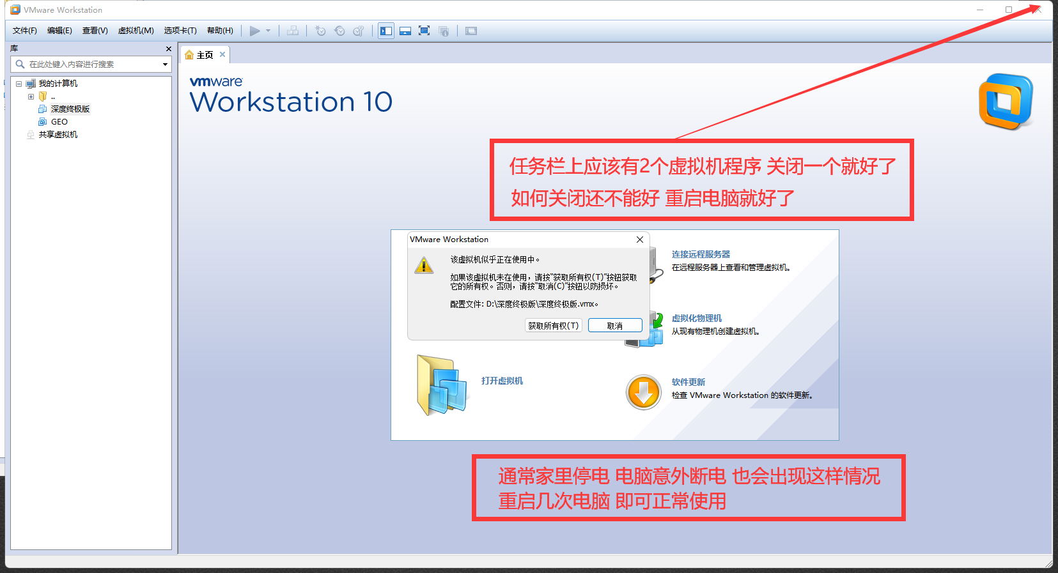Select the 深度终极版 virtual machine
The width and height of the screenshot is (1058, 573).
click(x=70, y=109)
